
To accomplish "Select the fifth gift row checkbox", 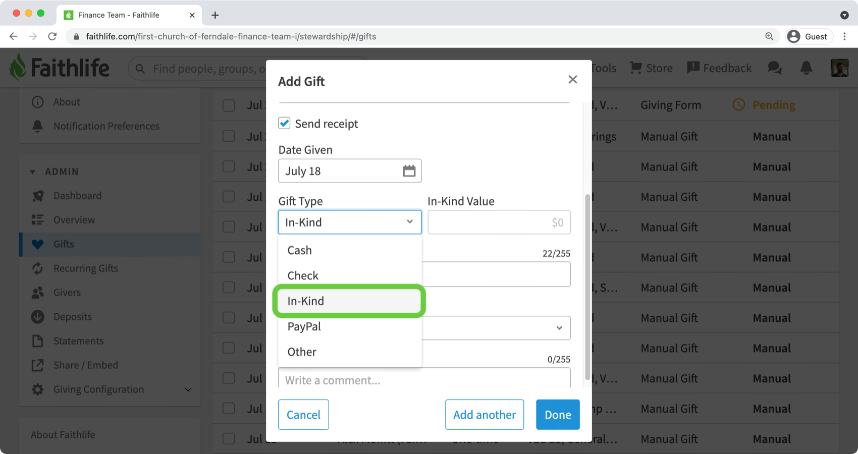I will (229, 227).
